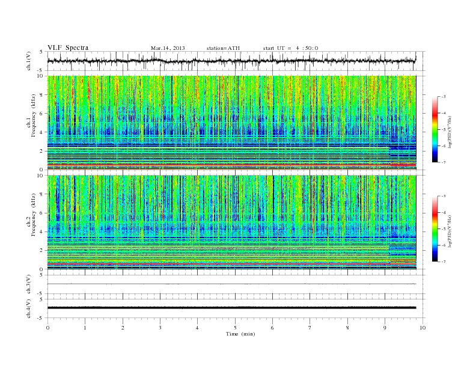Viewport: 476px width, 368px height.
Task: Click the ch.1 "Frequency (kHz)" axis label
Action: (34, 115)
